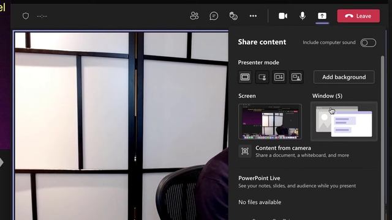This screenshot has width=392, height=220.
Task: Open the reactions icon
Action: (x=233, y=16)
